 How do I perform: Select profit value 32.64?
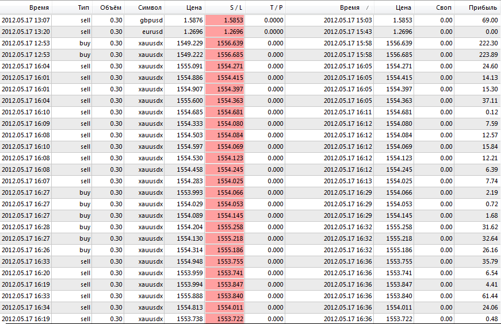click(x=490, y=239)
